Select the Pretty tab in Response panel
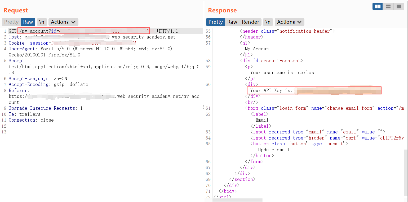Screen dimensions: 408x202 pos(215,22)
